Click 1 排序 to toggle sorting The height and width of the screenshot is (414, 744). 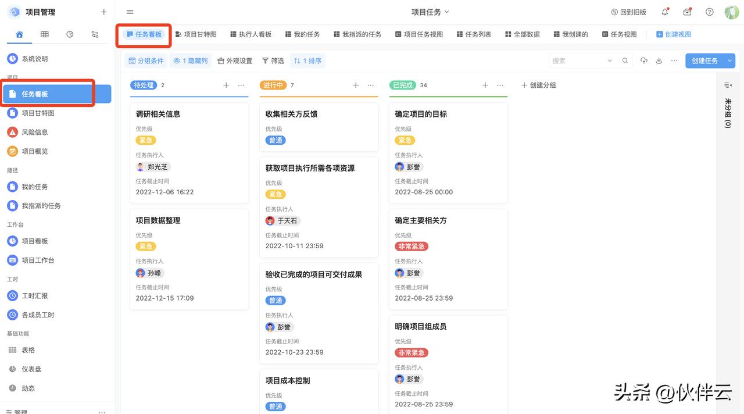coord(307,60)
